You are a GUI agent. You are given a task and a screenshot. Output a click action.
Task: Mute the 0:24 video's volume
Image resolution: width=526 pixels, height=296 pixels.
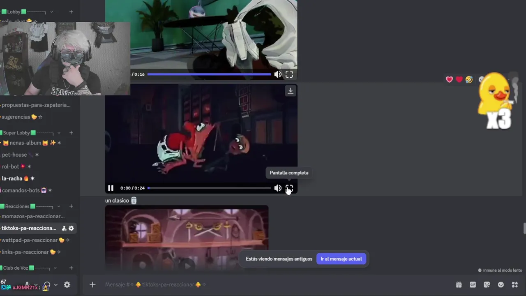pyautogui.click(x=278, y=188)
